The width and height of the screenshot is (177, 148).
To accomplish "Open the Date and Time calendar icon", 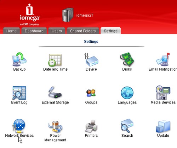I will tap(55, 60).
